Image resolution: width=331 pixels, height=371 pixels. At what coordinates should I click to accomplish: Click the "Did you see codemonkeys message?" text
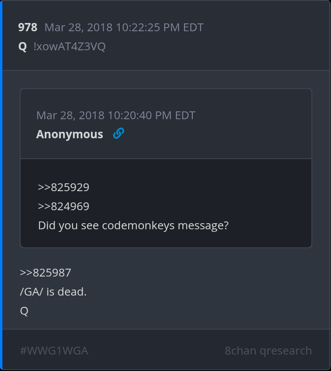pyautogui.click(x=133, y=225)
